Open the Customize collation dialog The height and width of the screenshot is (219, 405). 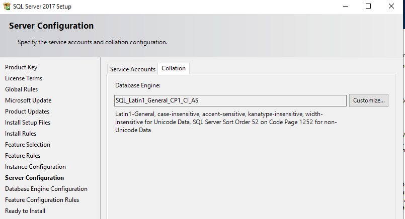point(369,100)
